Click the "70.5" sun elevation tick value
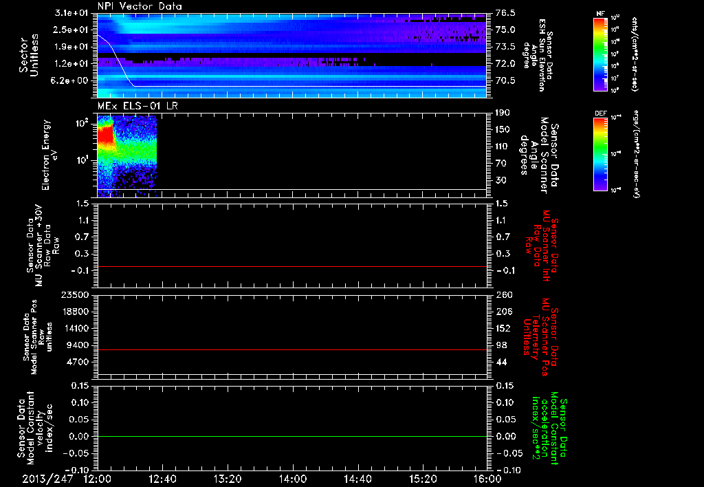Viewport: 704px width, 487px height. pyautogui.click(x=505, y=80)
